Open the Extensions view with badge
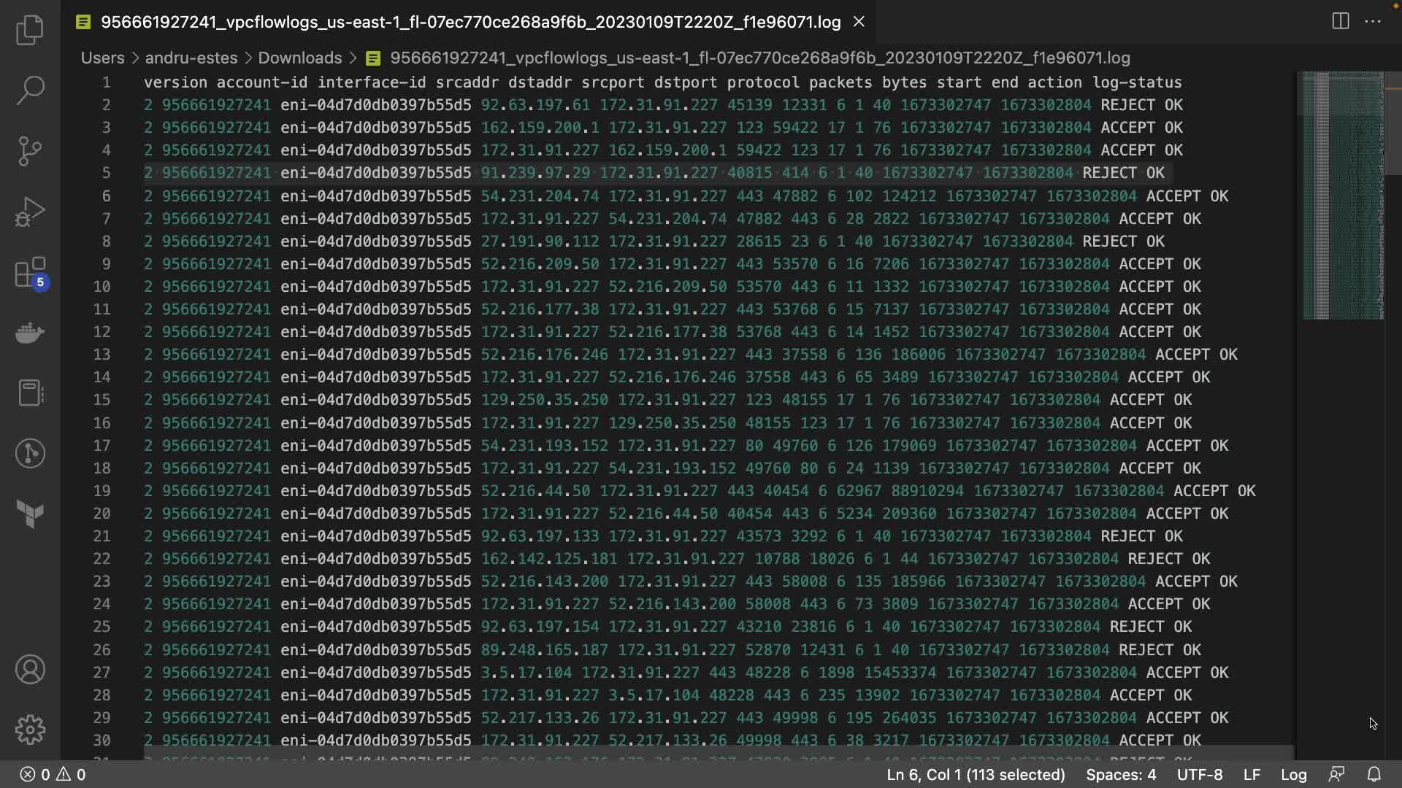The image size is (1402, 788). [30, 274]
